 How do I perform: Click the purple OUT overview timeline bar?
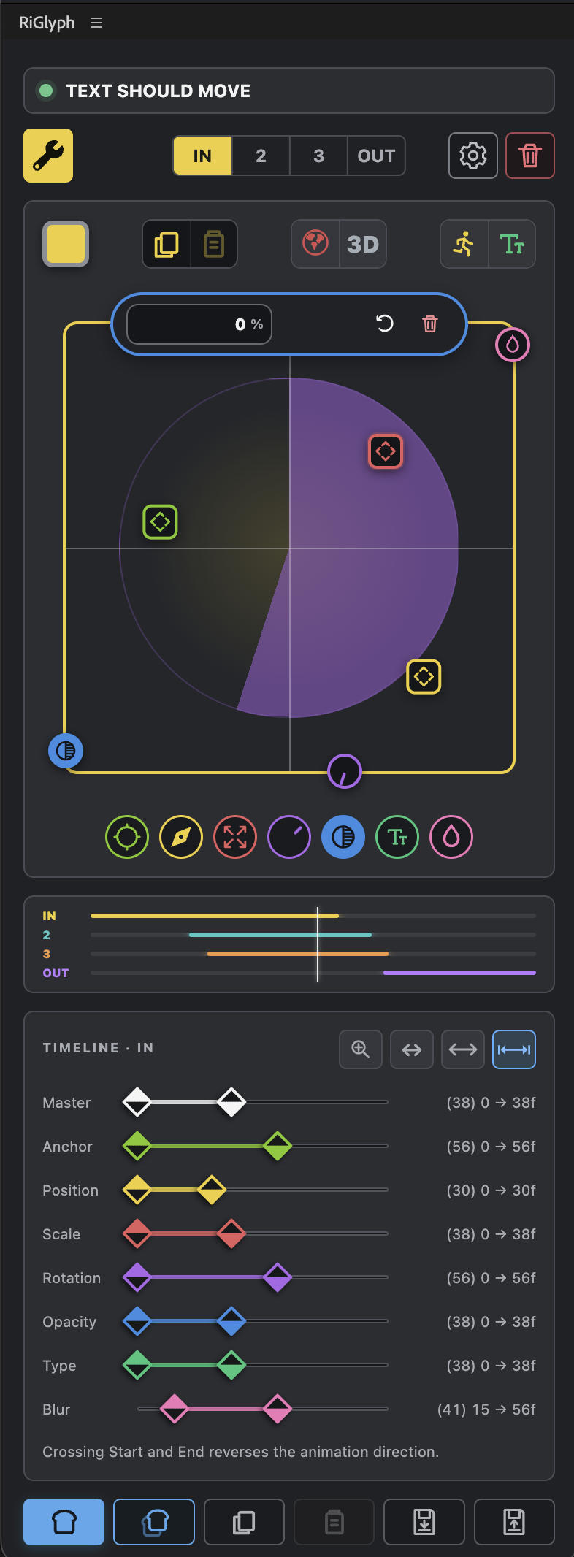459,973
